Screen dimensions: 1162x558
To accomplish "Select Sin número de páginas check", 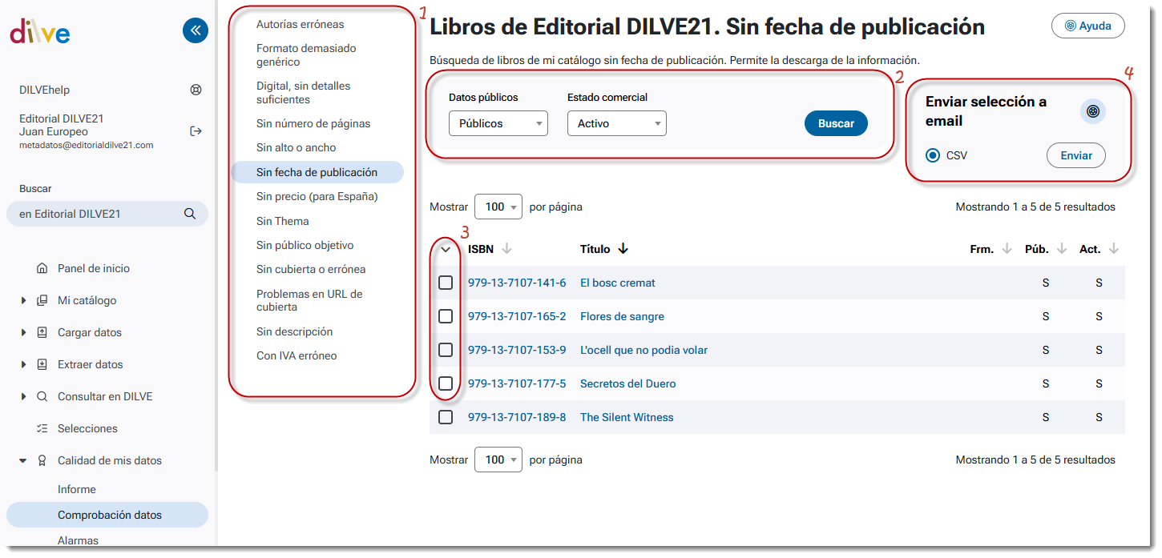I will point(313,123).
